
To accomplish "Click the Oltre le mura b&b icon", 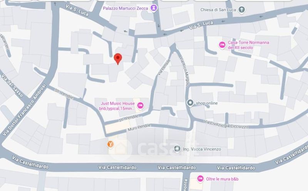I will 200,179.
